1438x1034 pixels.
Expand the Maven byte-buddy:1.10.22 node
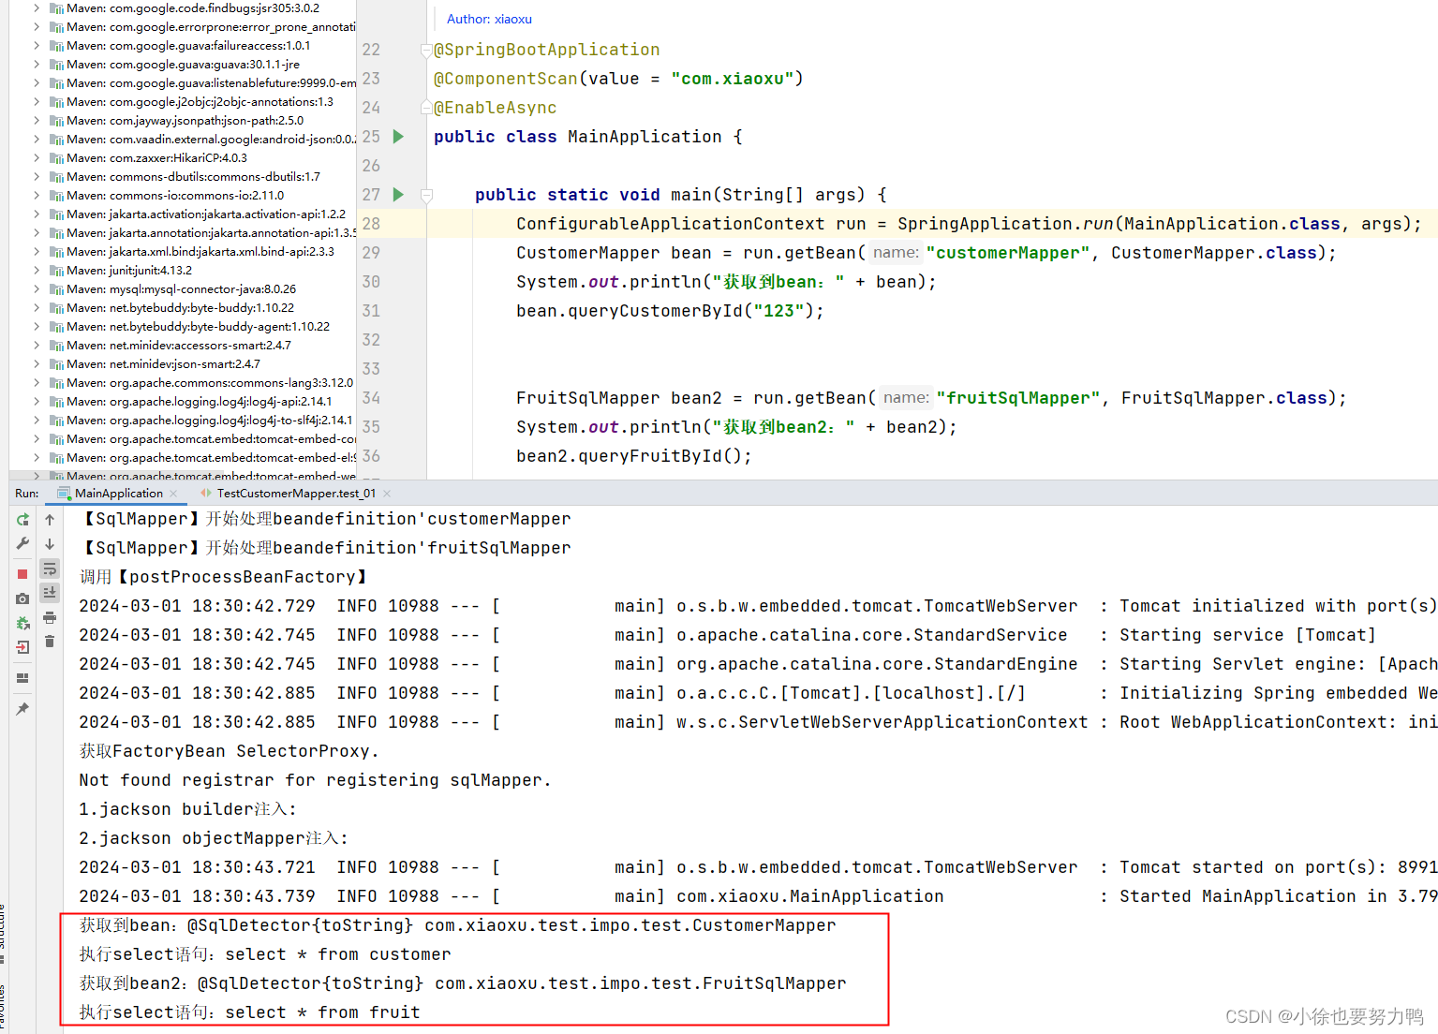(37, 308)
